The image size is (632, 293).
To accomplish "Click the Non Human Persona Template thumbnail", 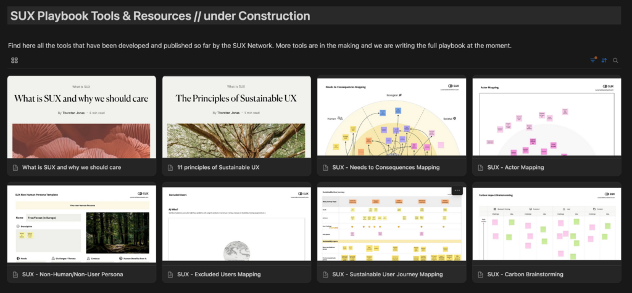I will point(81,224).
